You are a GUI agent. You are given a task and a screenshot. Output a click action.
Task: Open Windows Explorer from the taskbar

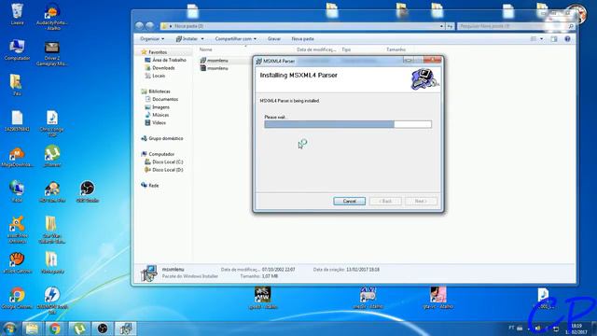tap(33, 329)
